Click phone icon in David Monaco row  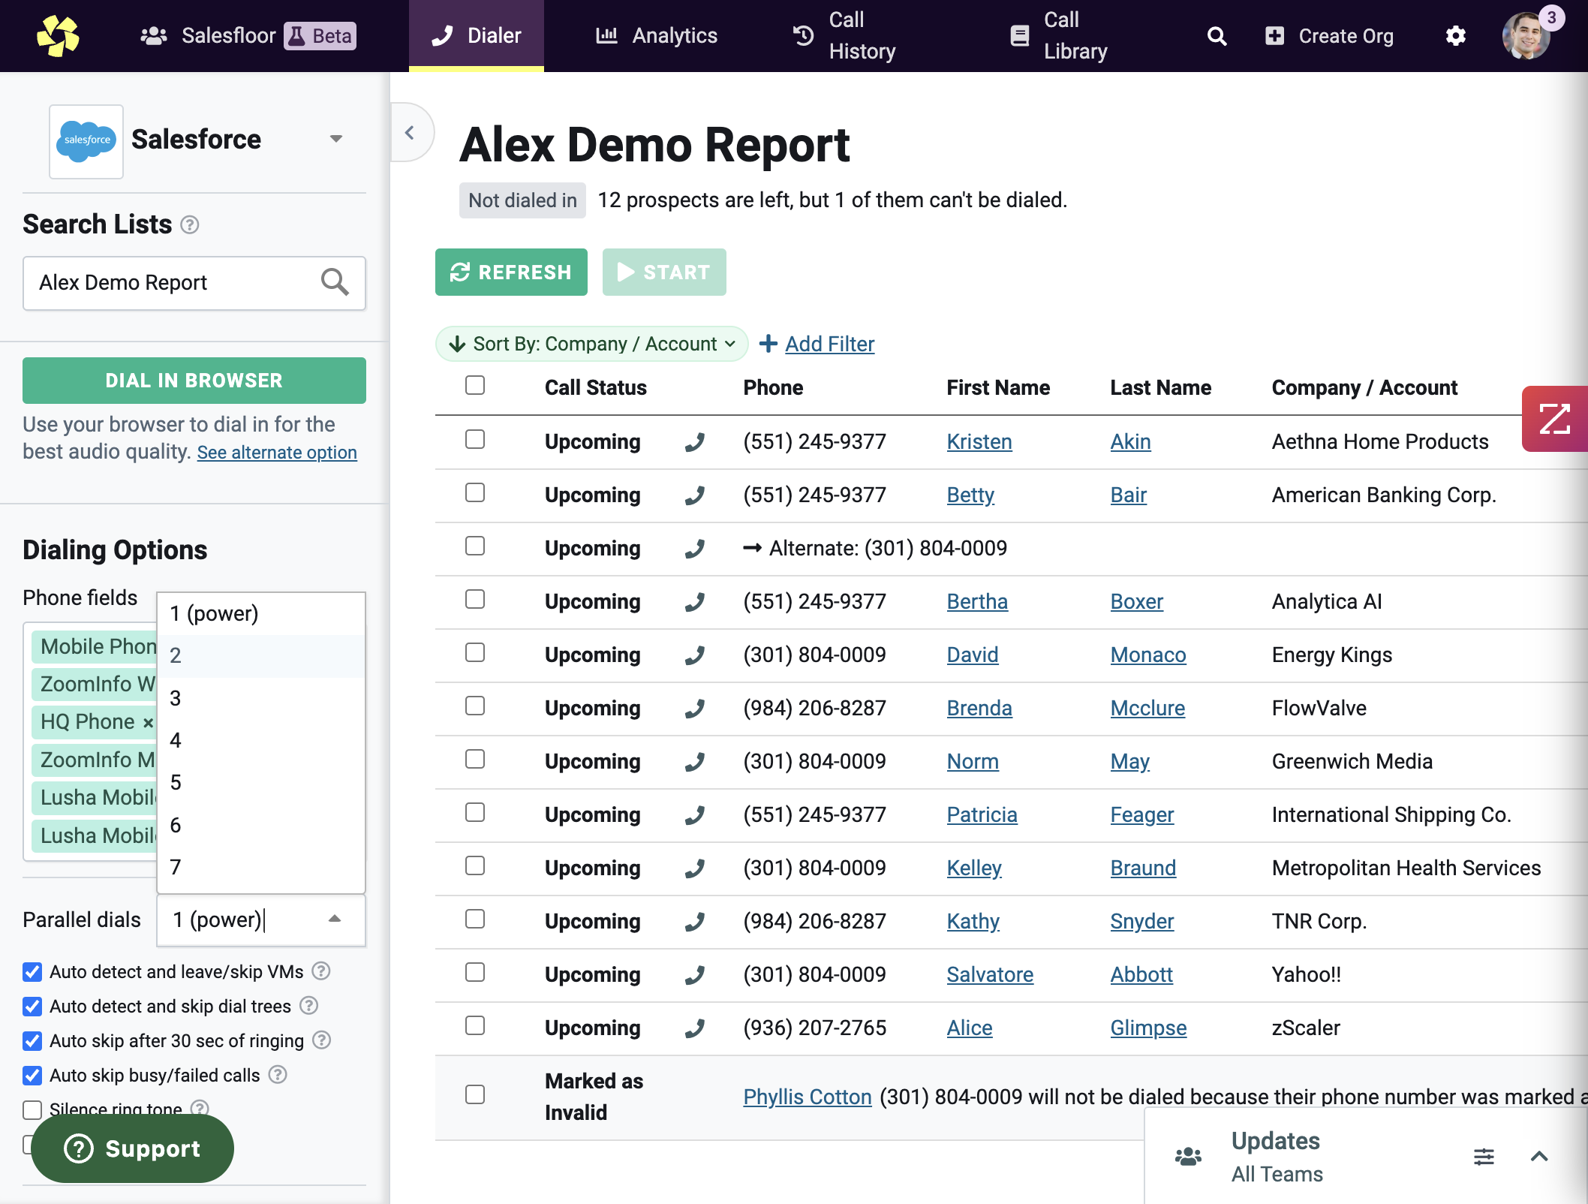[695, 655]
